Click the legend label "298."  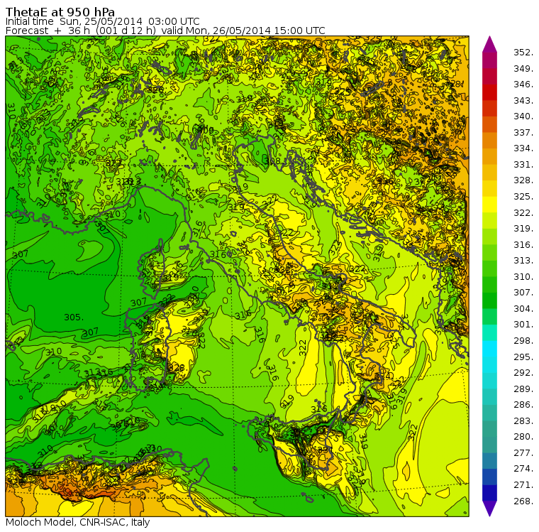tap(523, 341)
